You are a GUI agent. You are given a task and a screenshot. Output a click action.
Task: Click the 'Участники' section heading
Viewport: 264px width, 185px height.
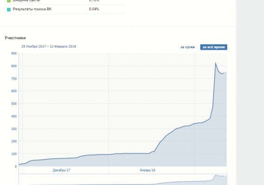[15, 38]
